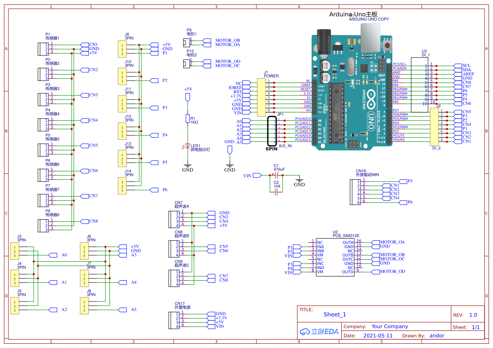The width and height of the screenshot is (493, 348).
Task: Select the CN8 ultrasonic B connector
Action: click(x=174, y=249)
